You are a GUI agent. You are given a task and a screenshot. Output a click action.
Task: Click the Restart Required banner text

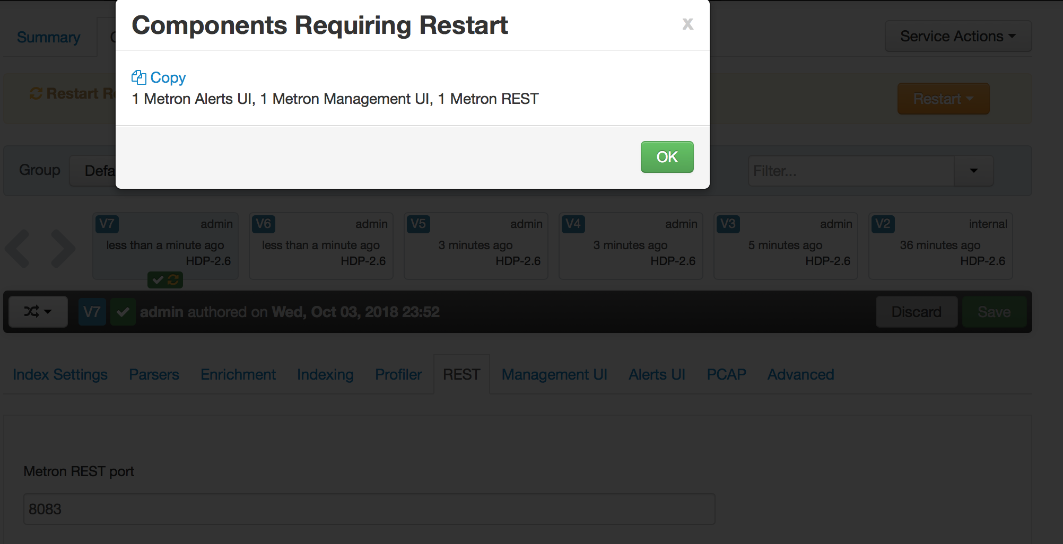click(x=81, y=93)
